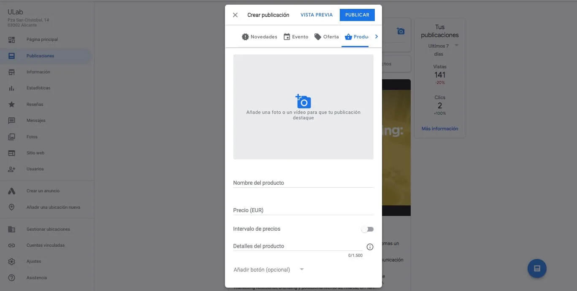Screen dimensions: 577x291
Task: Click the Reseñas star icon
Action: coord(11,104)
